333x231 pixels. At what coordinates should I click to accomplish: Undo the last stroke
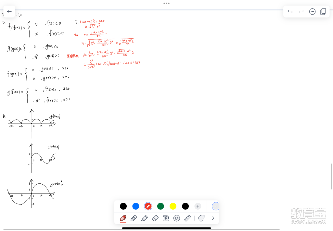coord(290,12)
